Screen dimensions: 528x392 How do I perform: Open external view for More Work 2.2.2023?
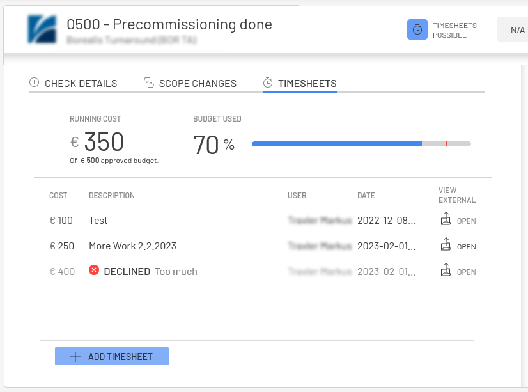pos(458,246)
